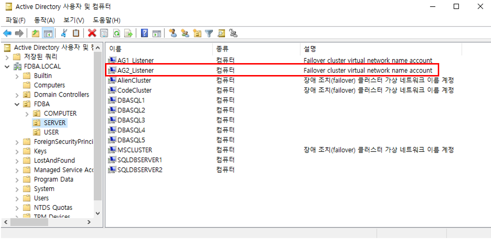Click the tree pane horizontal scrollbar right arrow
Image resolution: width=491 pixels, height=239 pixels.
(x=89, y=222)
